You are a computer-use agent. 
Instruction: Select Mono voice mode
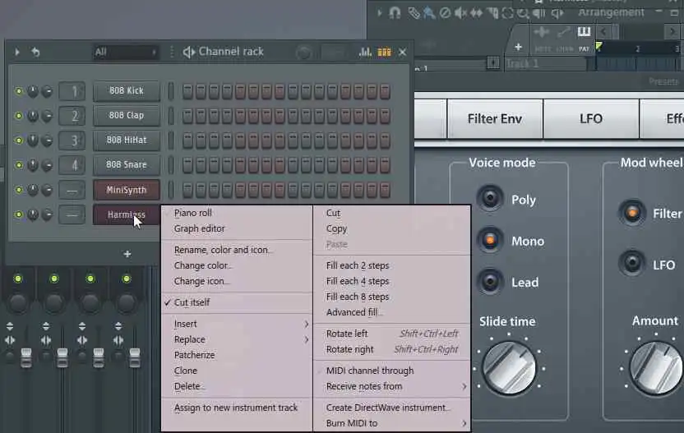(490, 240)
